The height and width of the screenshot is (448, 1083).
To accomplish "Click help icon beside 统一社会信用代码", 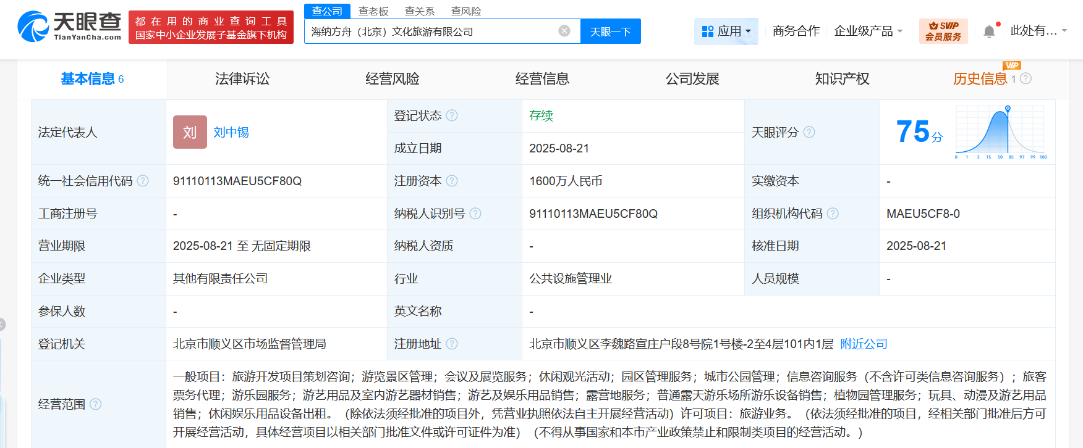I will (x=143, y=181).
